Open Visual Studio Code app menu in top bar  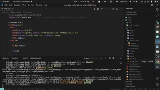(22, 2)
